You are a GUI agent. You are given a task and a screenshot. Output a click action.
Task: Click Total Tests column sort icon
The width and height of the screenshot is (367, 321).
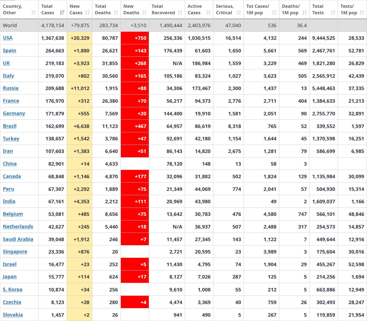333,13
